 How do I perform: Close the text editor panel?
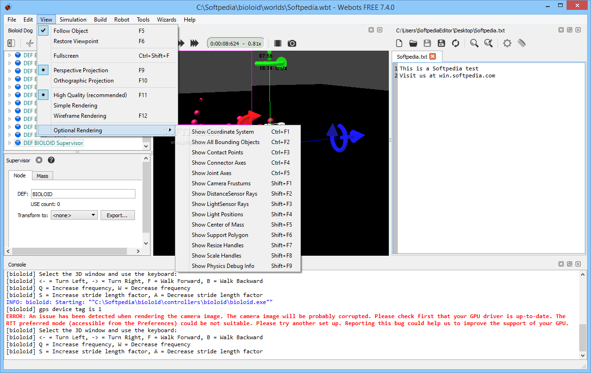click(x=577, y=30)
